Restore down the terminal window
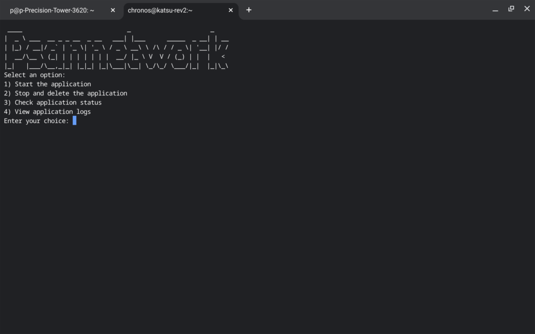This screenshot has width=535, height=334. (511, 9)
